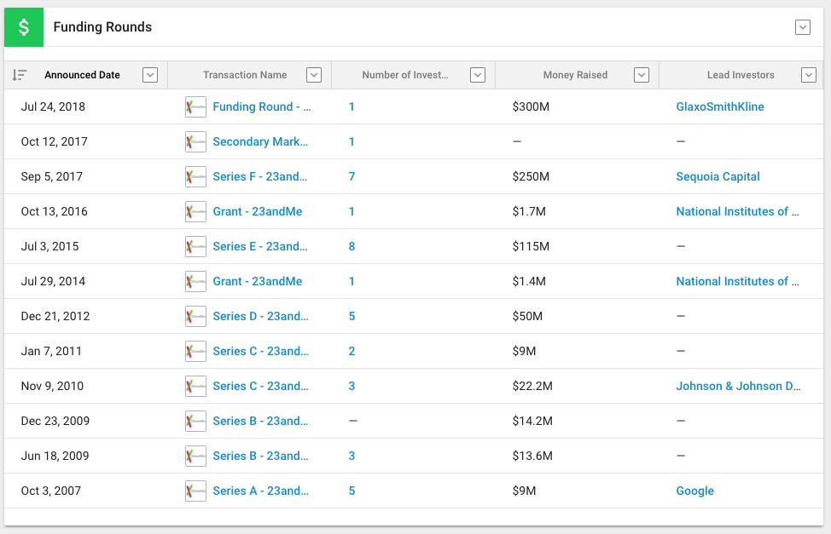Click the Lead Investors column header
831x534 pixels.
pyautogui.click(x=741, y=75)
